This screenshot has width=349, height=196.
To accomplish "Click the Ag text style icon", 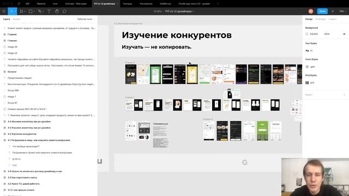I will point(307,51).
